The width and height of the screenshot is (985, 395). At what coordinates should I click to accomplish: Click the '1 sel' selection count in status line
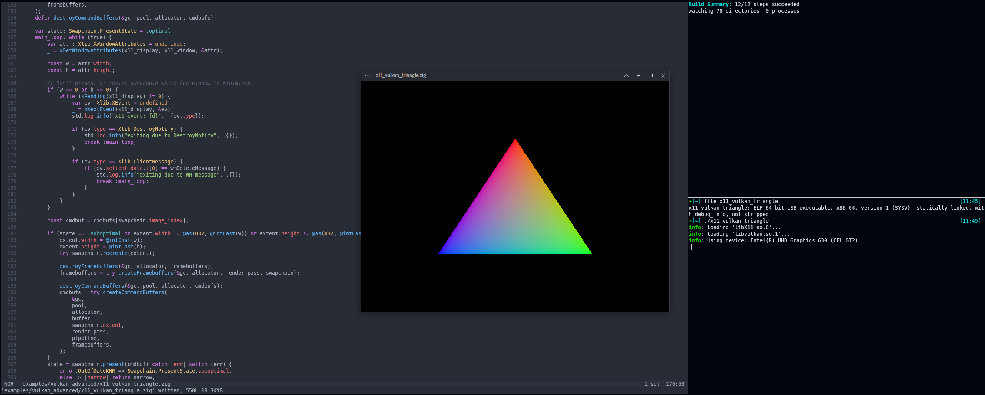pos(652,384)
